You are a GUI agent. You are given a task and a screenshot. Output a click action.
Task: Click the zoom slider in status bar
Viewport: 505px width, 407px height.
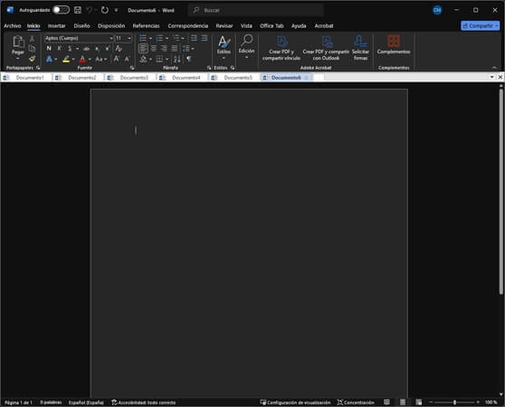pyautogui.click(x=454, y=402)
